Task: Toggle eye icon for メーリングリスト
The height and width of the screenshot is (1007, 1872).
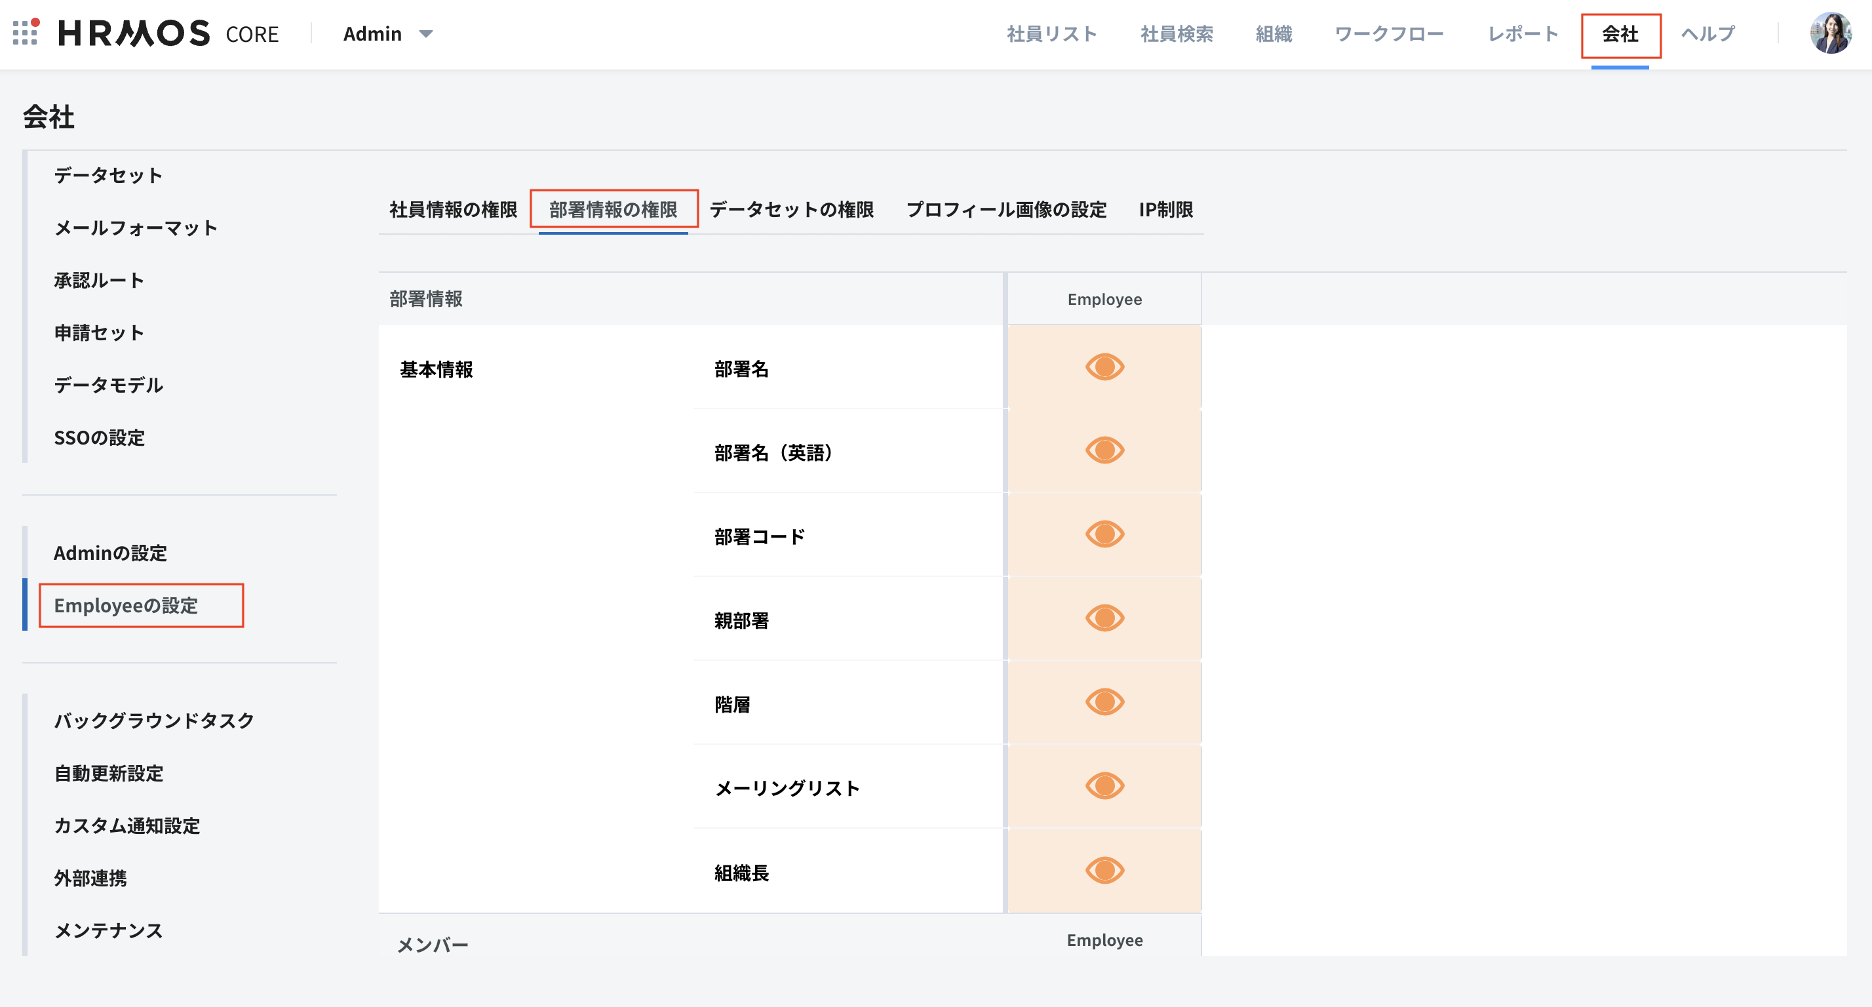Action: [1104, 787]
